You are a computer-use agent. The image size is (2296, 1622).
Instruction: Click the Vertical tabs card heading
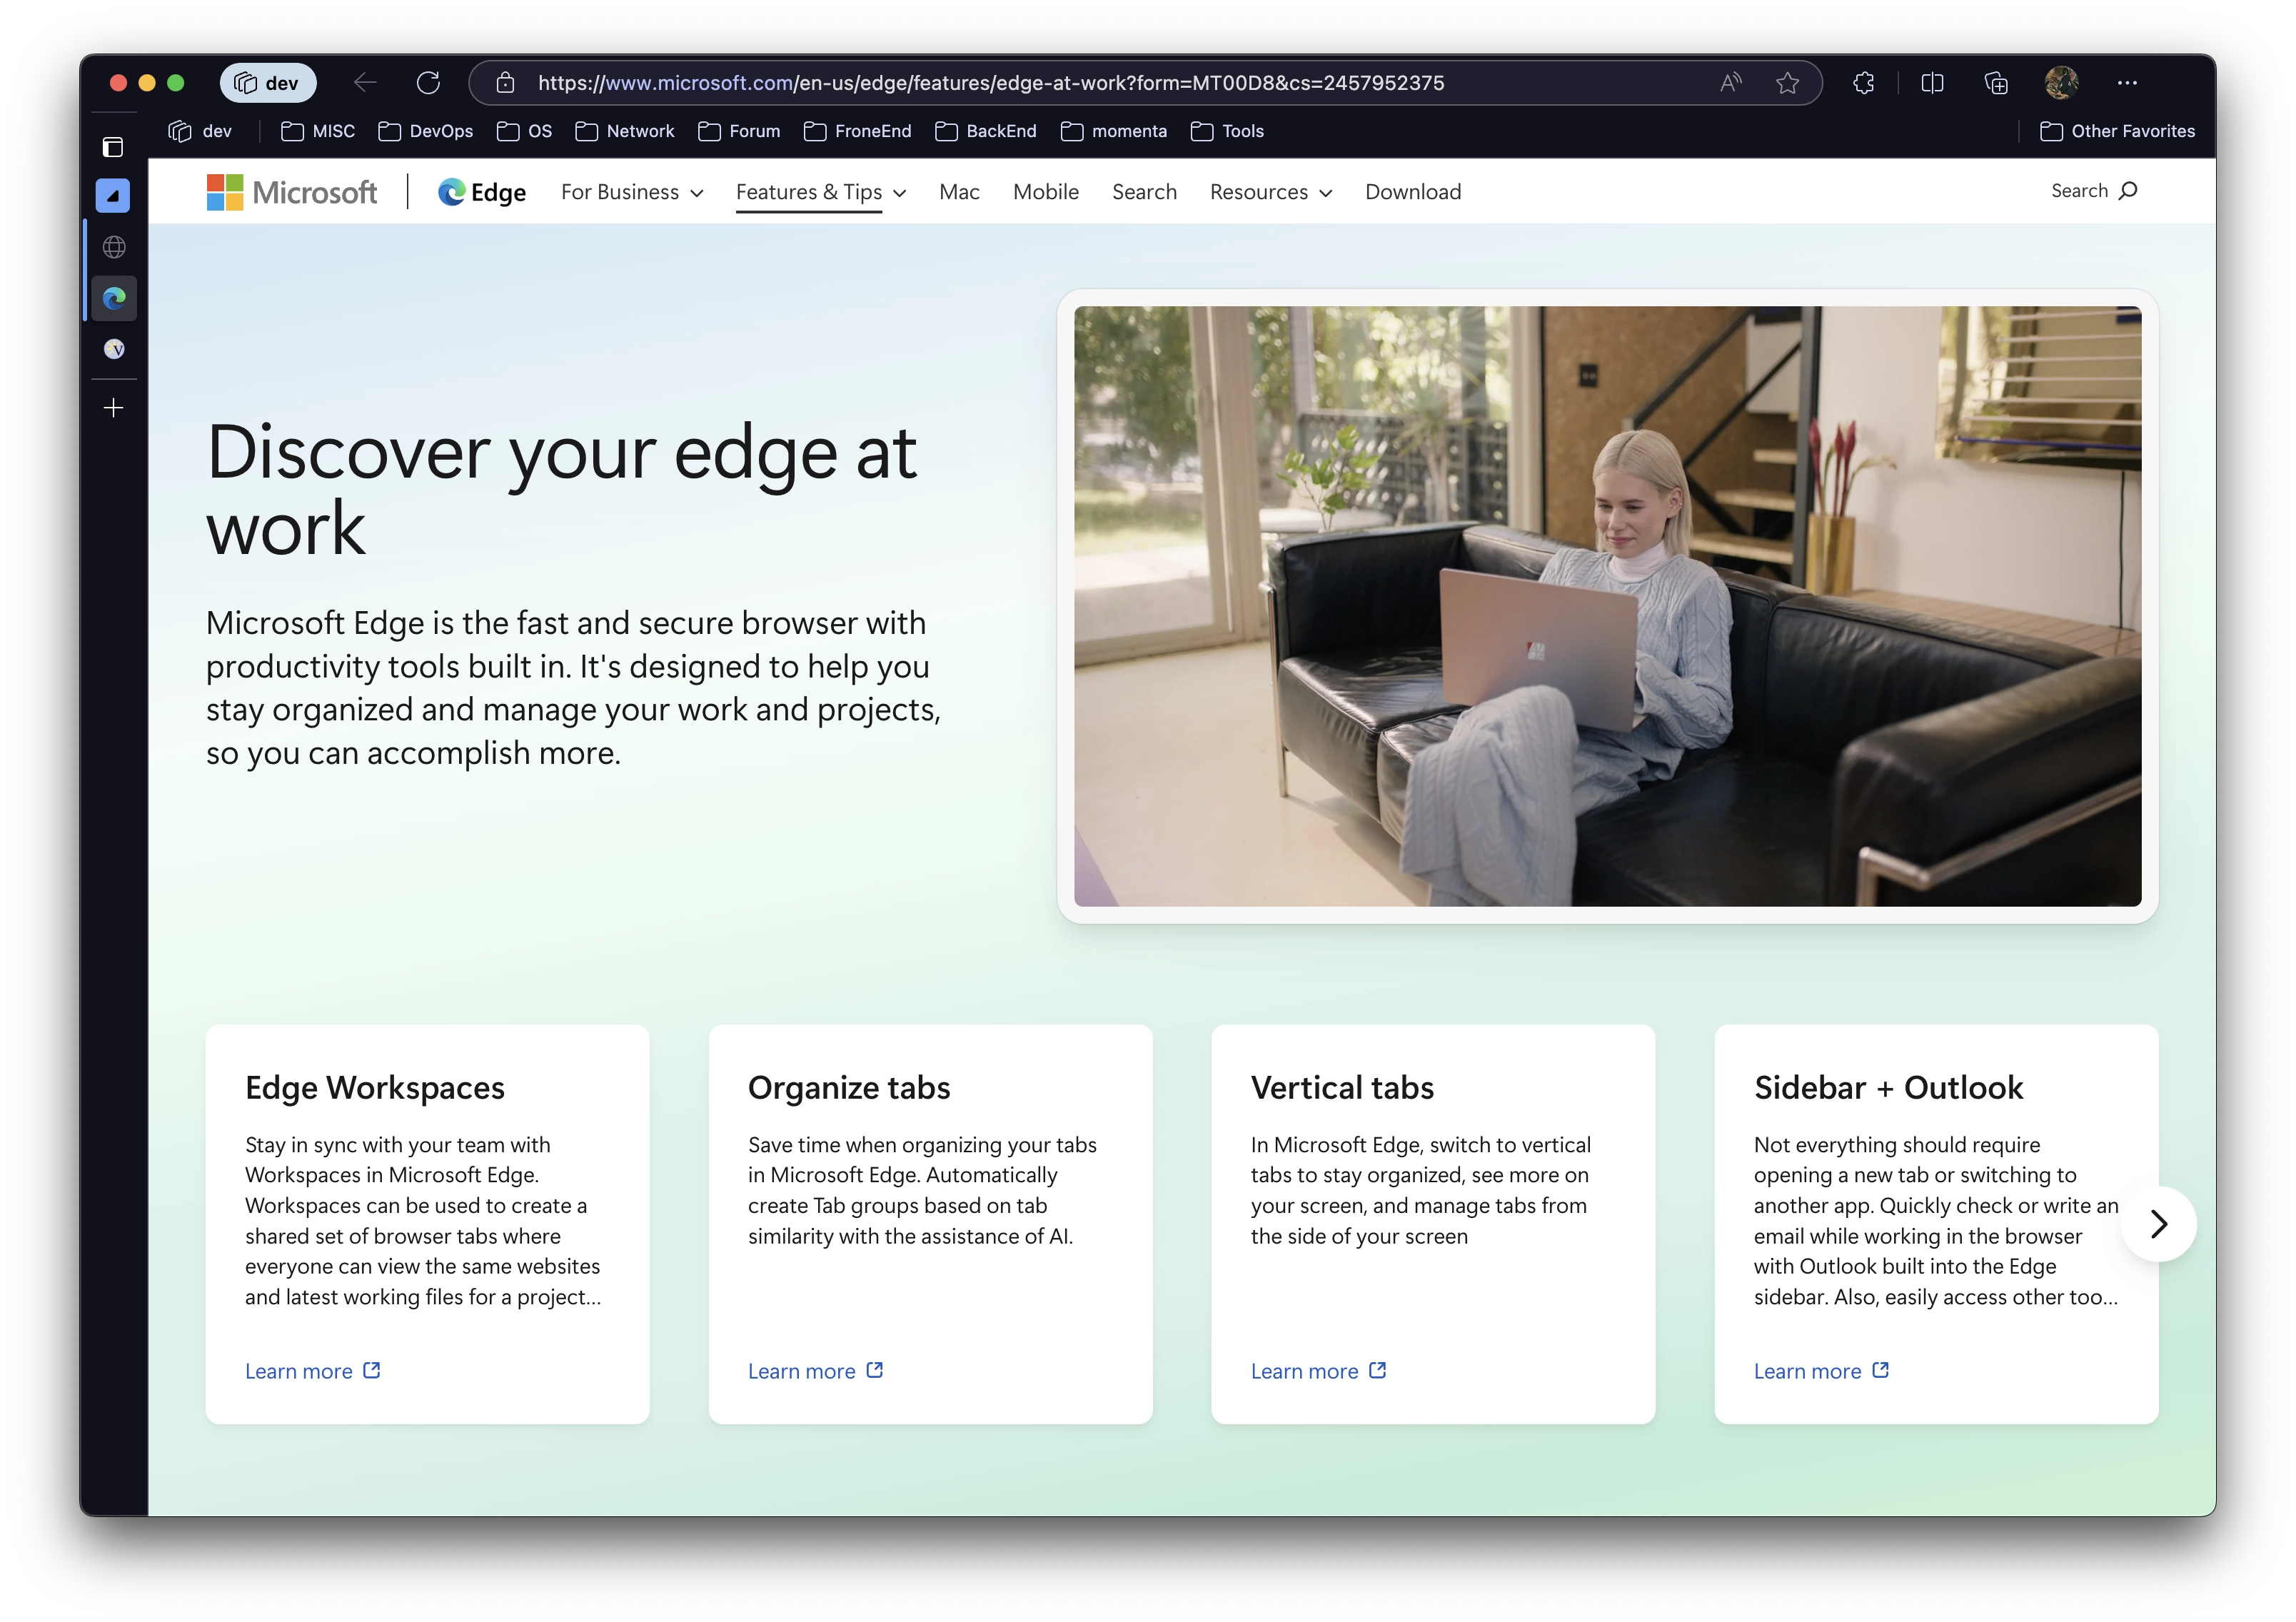1342,1088
